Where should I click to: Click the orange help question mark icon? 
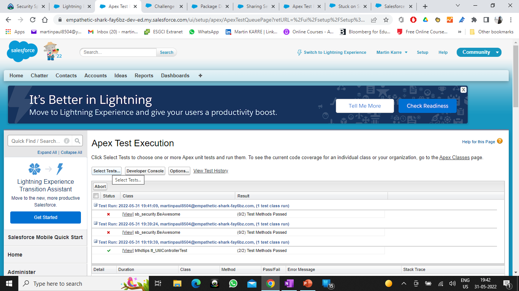[500, 141]
